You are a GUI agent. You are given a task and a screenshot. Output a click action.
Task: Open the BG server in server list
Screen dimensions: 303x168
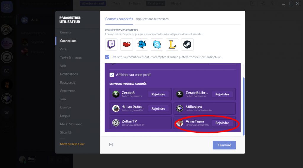point(7,71)
